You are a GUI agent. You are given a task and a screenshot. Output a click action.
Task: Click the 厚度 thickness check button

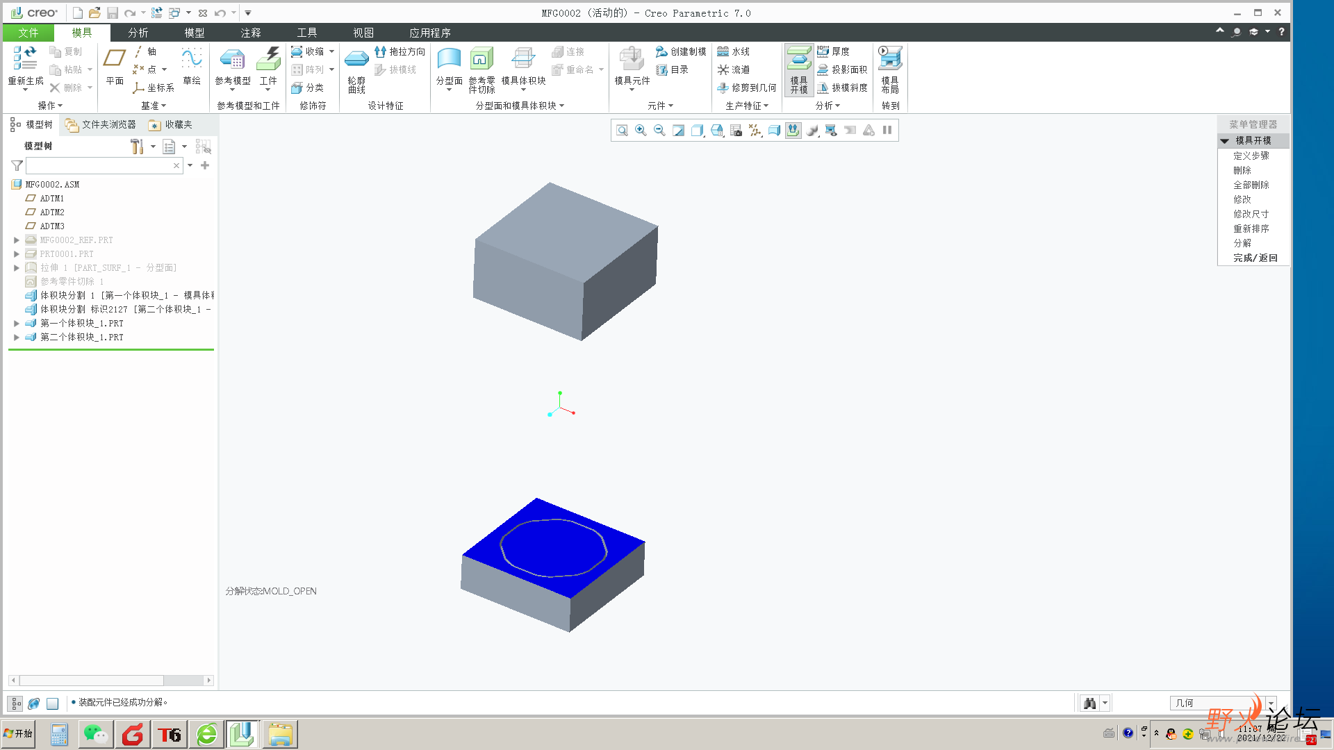click(833, 51)
